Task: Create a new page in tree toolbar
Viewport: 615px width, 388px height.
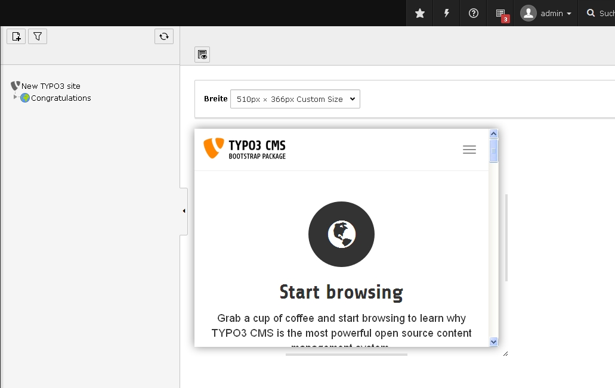Action: 16,36
